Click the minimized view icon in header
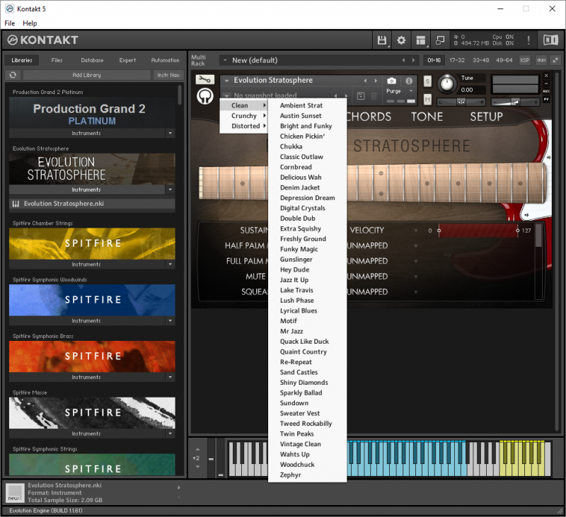This screenshot has height=517, width=566. (x=440, y=40)
